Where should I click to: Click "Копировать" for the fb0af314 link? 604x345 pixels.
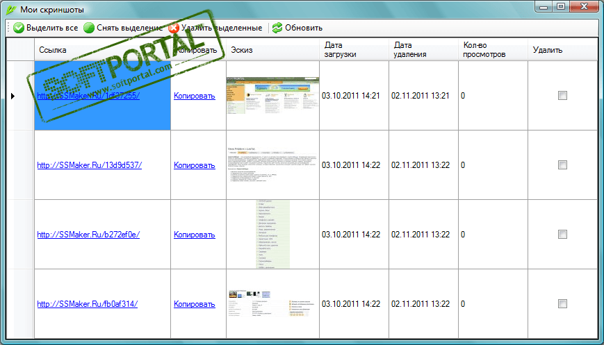tap(194, 304)
